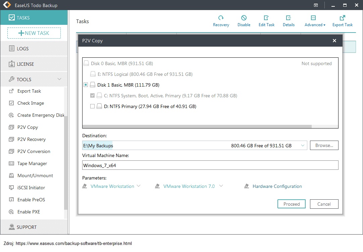The image size is (363, 252).
Task: Launch the iSCSI Initiator tool
Action: (31, 188)
